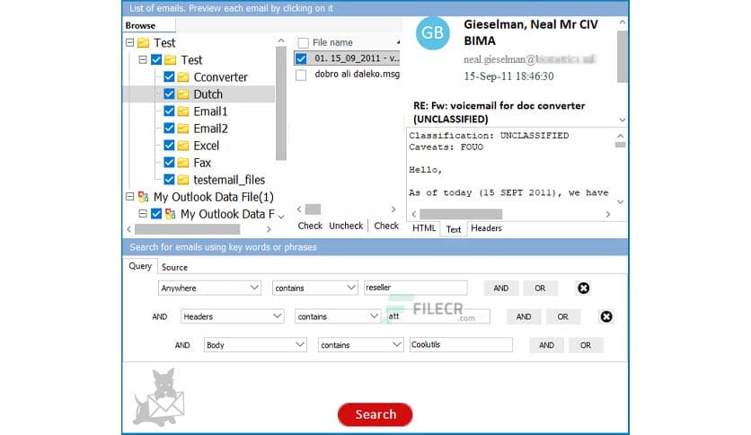Click the Uncheck button below file list

point(346,226)
